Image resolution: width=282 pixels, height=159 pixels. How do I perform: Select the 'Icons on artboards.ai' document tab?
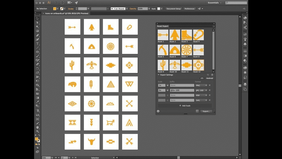tap(66, 13)
